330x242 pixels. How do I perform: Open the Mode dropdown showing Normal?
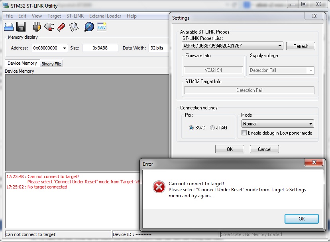click(278, 124)
